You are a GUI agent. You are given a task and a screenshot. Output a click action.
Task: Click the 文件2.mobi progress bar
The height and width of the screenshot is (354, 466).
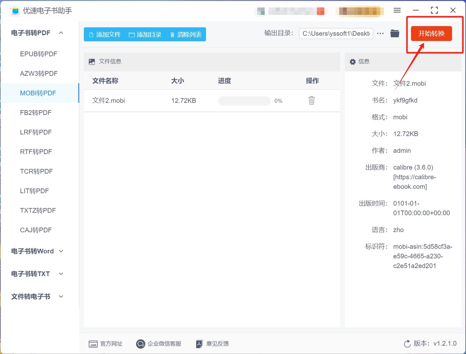(x=244, y=101)
